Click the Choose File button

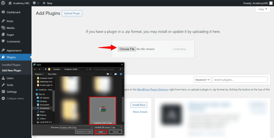click(127, 49)
